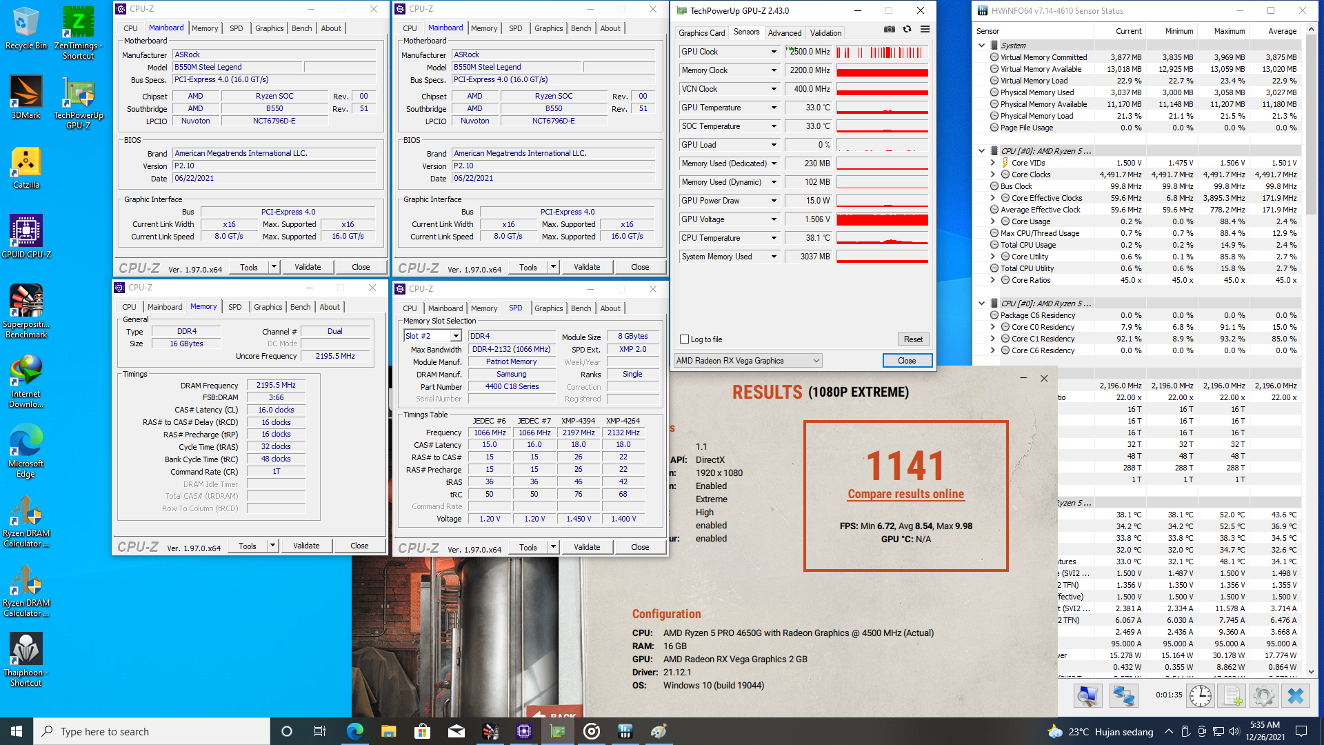Open Thaiphoon Shortcut desktop icon
The image size is (1324, 745).
coord(26,660)
